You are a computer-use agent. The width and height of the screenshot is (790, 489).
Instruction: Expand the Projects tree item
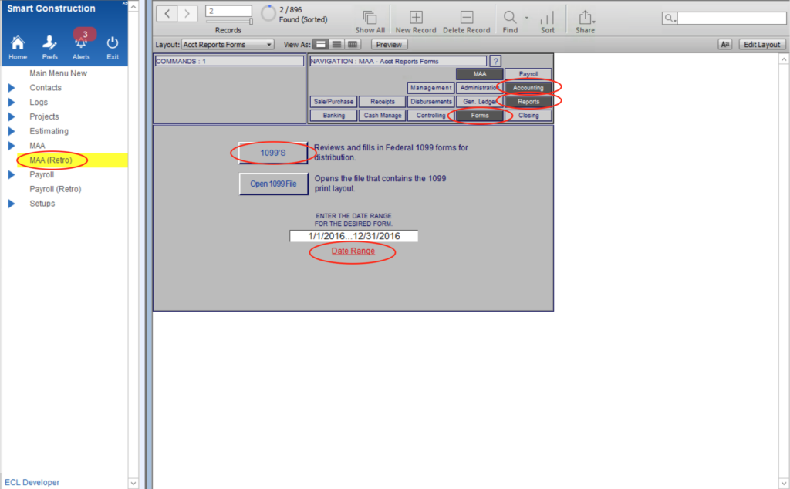click(x=12, y=117)
